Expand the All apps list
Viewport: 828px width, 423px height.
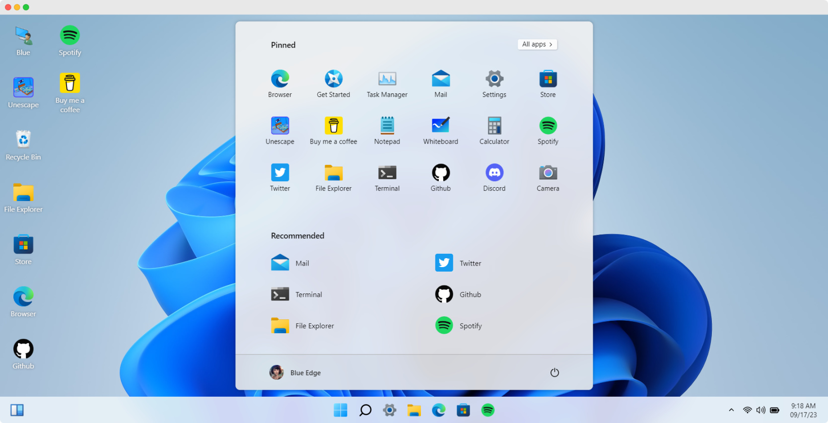[x=537, y=44]
